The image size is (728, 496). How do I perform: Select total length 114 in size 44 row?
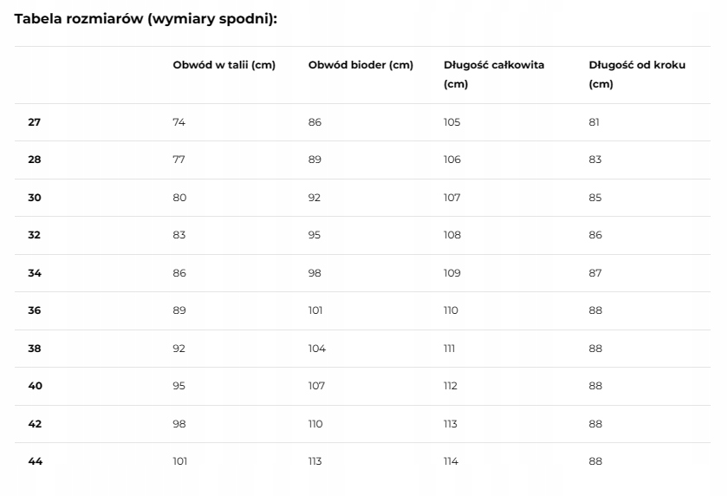(x=451, y=461)
